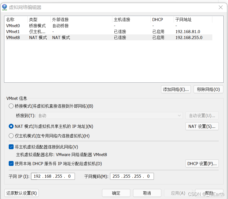Screen dimensions: 228x199
Task: Click 外部连接 column header
Action: click(81, 20)
